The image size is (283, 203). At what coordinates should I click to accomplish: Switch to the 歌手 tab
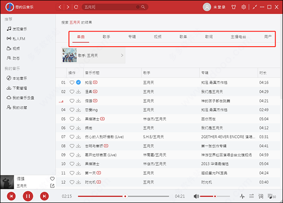[x=106, y=37]
